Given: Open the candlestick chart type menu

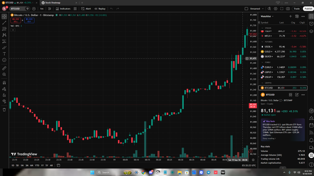Looking at the screenshot, I should 50,9.
